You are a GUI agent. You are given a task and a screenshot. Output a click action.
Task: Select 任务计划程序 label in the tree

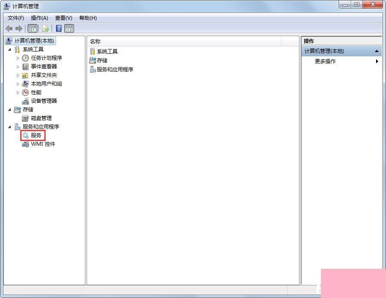[x=47, y=58]
